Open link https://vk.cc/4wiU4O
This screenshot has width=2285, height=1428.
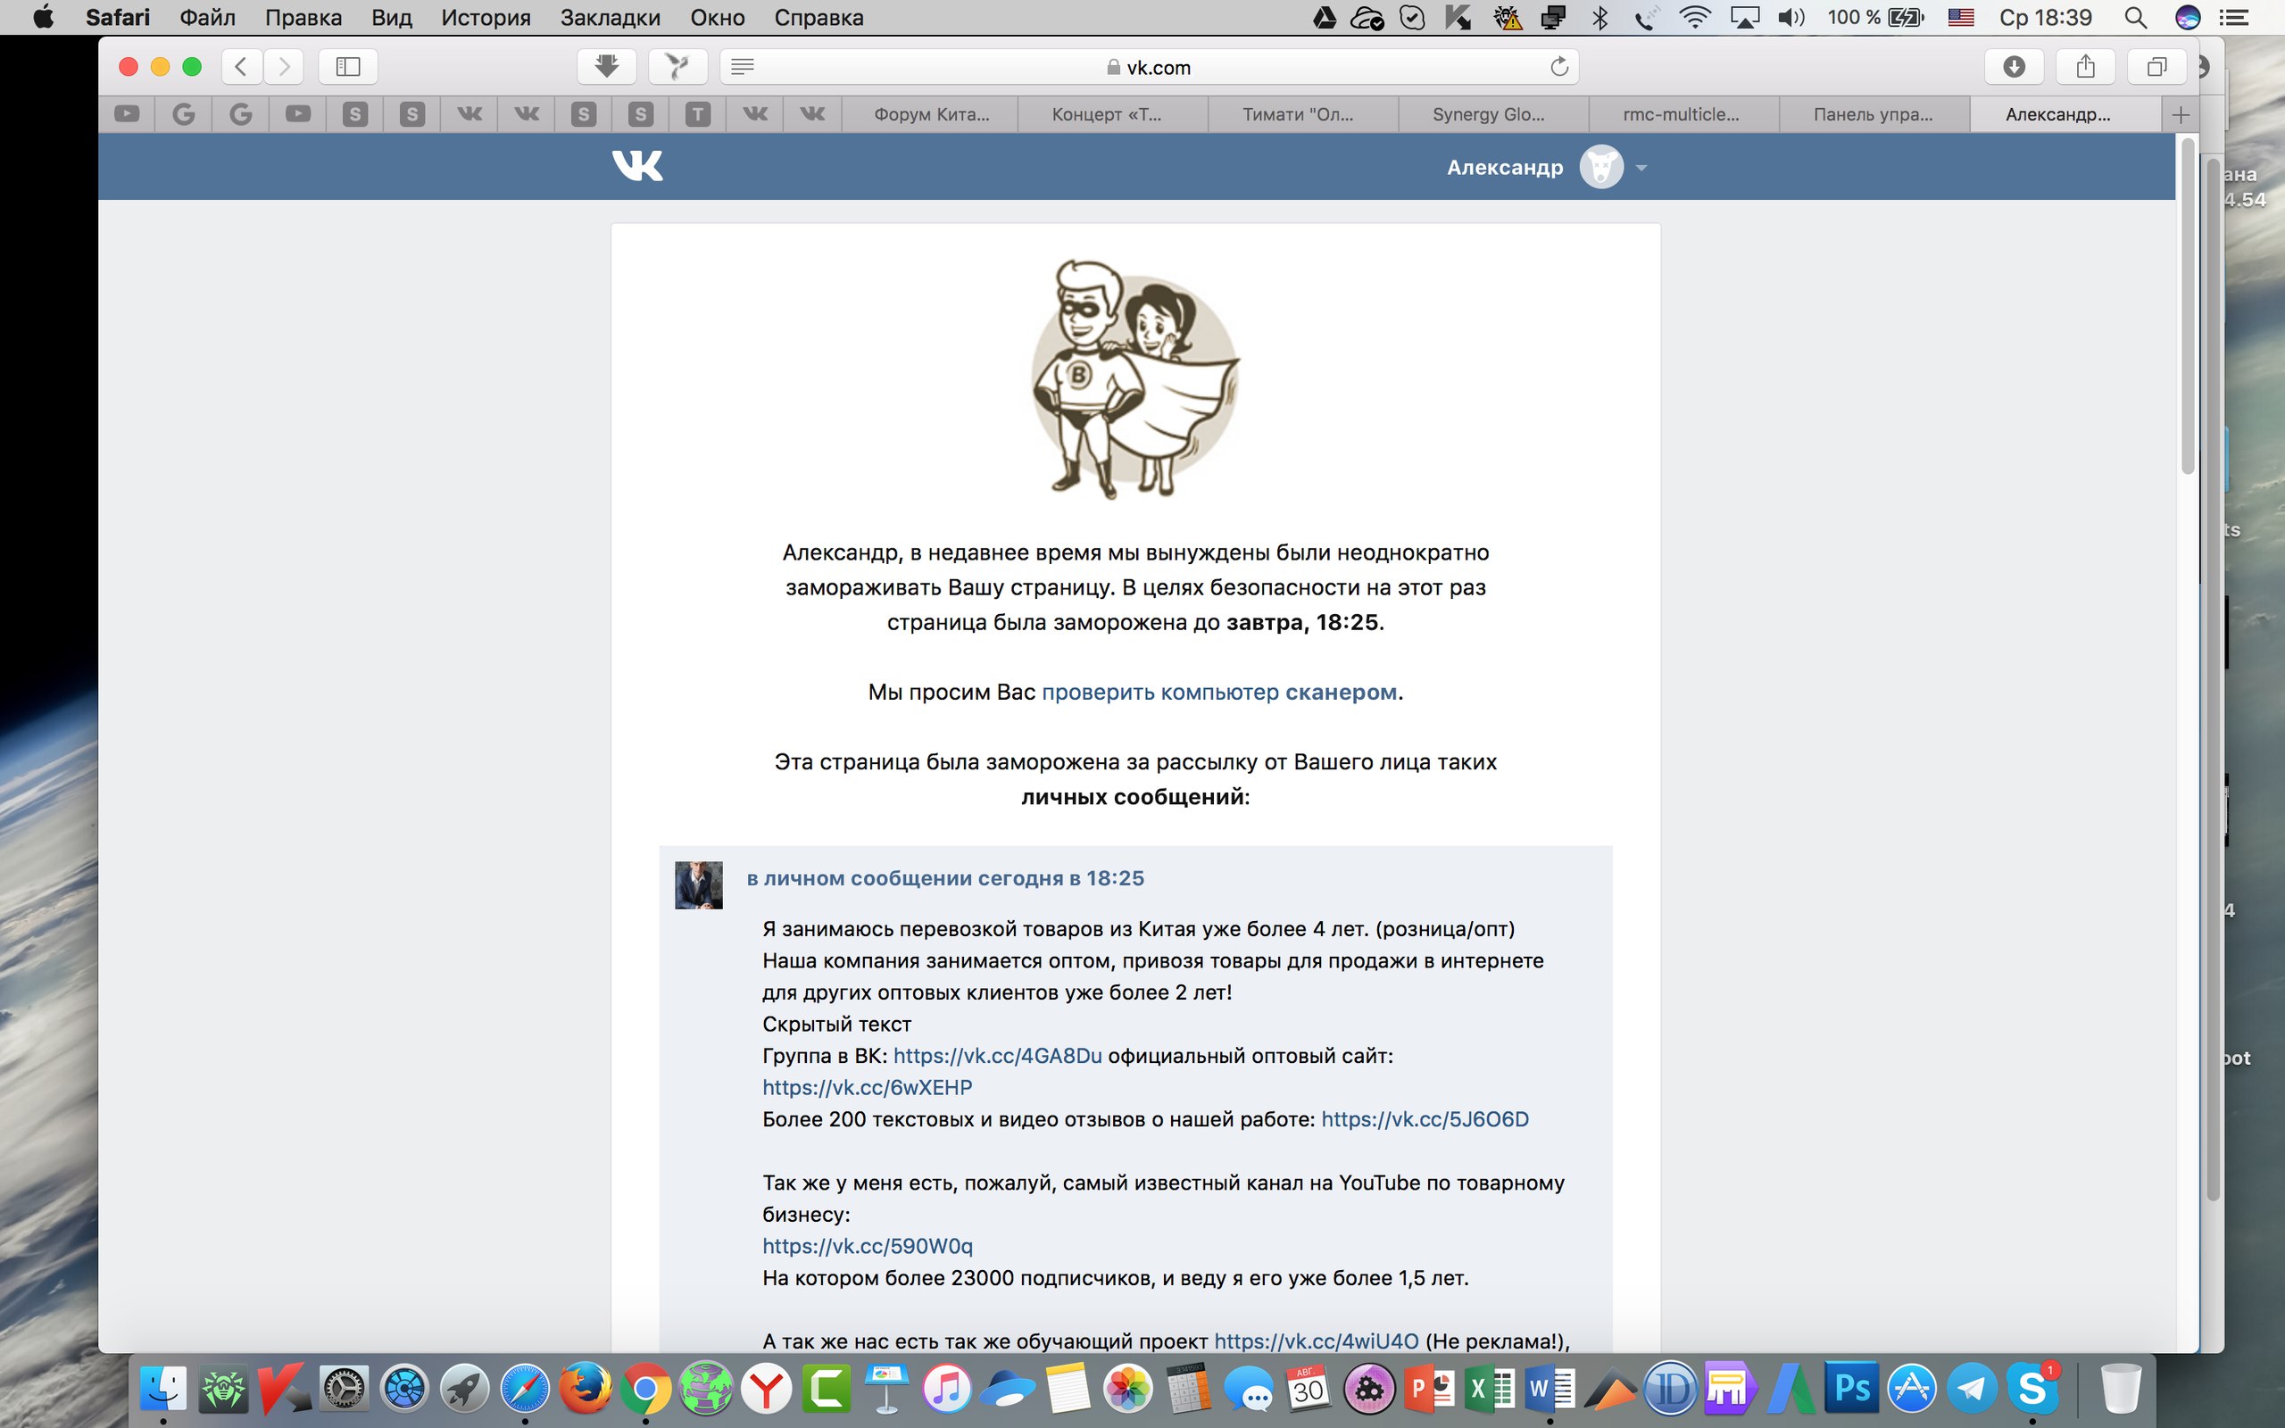coord(1317,1341)
